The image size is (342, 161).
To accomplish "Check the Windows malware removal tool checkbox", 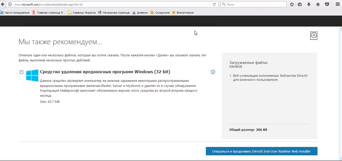I will (21, 72).
